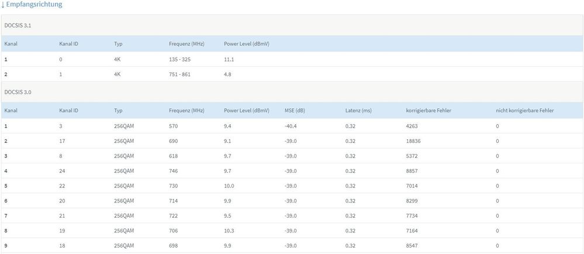This screenshot has width=584, height=254.
Task: Select 4K type in the 135 - 325 row
Action: (118, 59)
